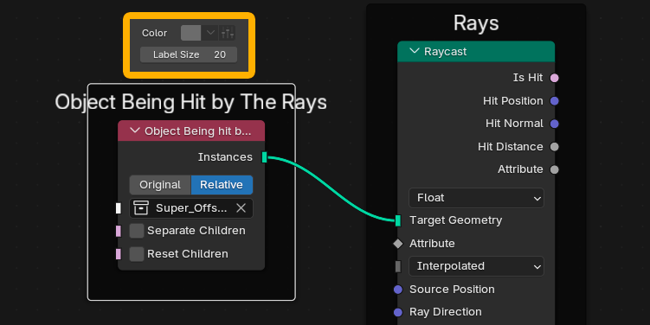This screenshot has width=650, height=325.
Task: Click the Is Hit label
Action: [x=528, y=78]
